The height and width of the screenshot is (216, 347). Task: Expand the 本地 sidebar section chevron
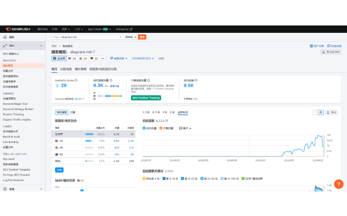point(41,189)
